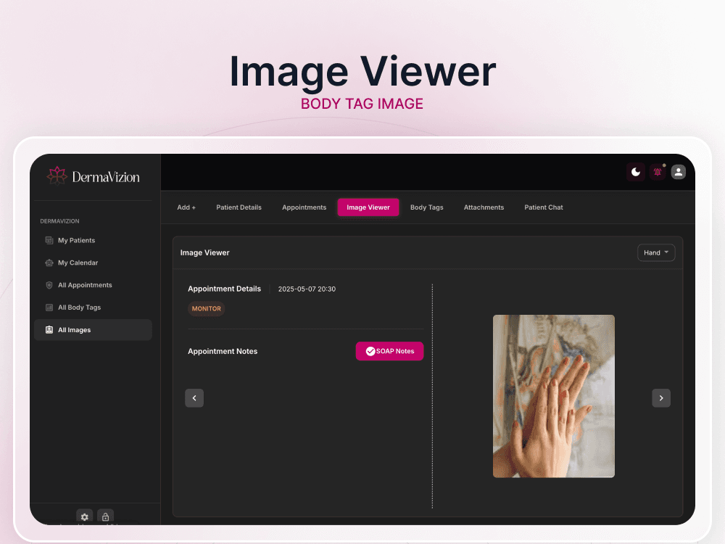Click the All Body Tags icon
Image resolution: width=725 pixels, height=544 pixels.
pyautogui.click(x=49, y=307)
